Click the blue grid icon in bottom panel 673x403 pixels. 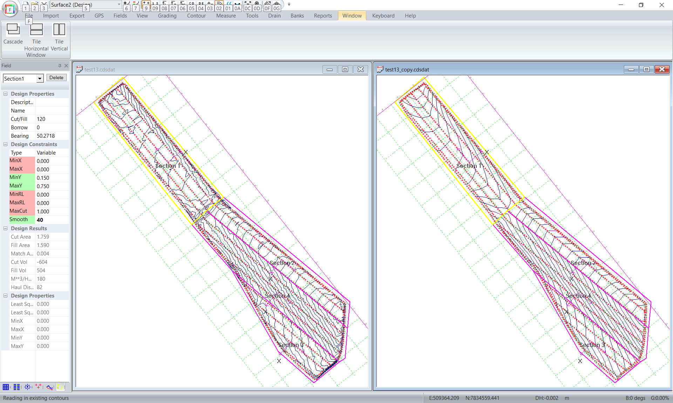6,387
